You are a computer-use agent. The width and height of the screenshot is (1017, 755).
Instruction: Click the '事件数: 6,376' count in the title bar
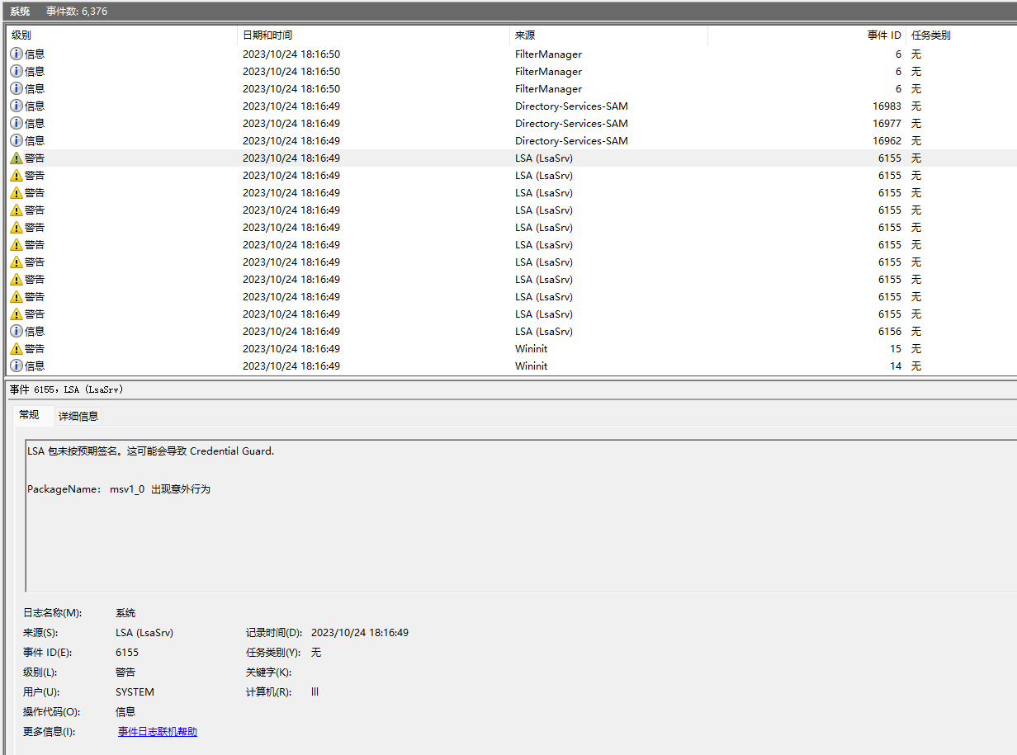(77, 12)
